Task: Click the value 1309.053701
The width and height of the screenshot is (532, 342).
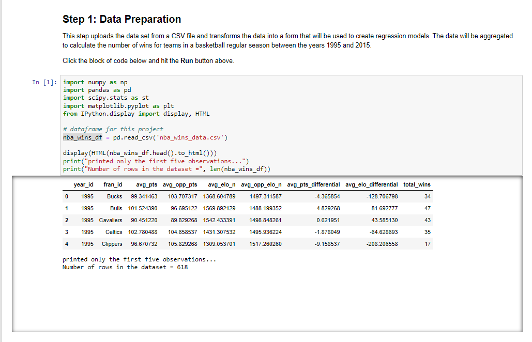Action: (x=219, y=244)
